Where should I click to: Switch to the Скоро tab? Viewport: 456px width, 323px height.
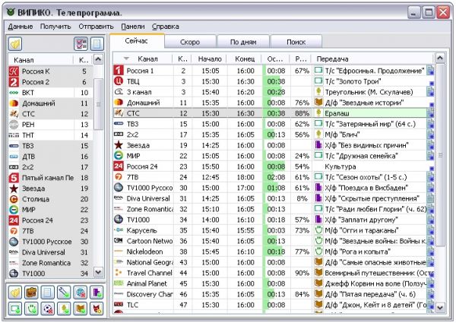[x=190, y=42]
